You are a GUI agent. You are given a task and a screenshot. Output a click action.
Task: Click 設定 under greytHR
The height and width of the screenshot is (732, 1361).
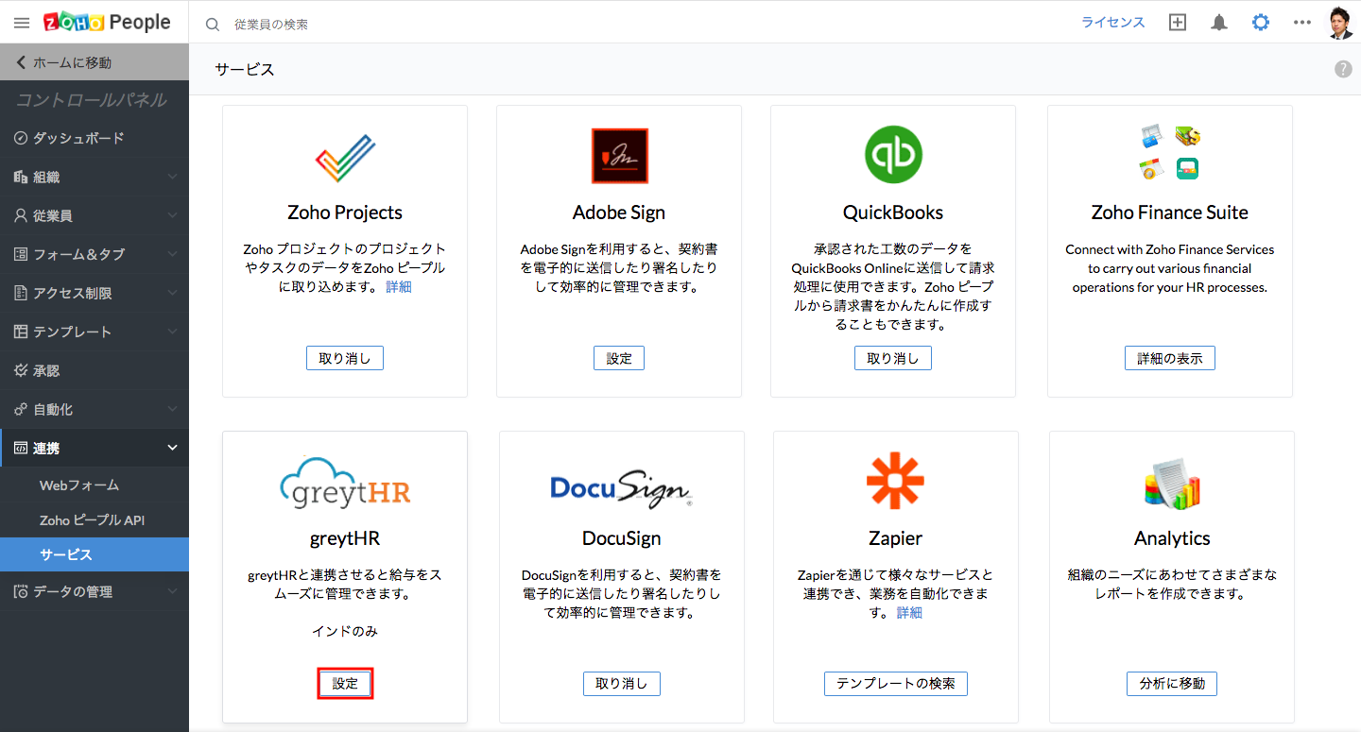pos(345,683)
